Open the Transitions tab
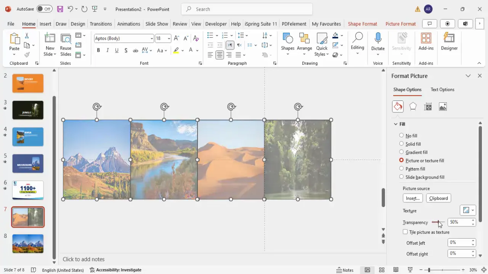488x274 pixels. coord(101,24)
